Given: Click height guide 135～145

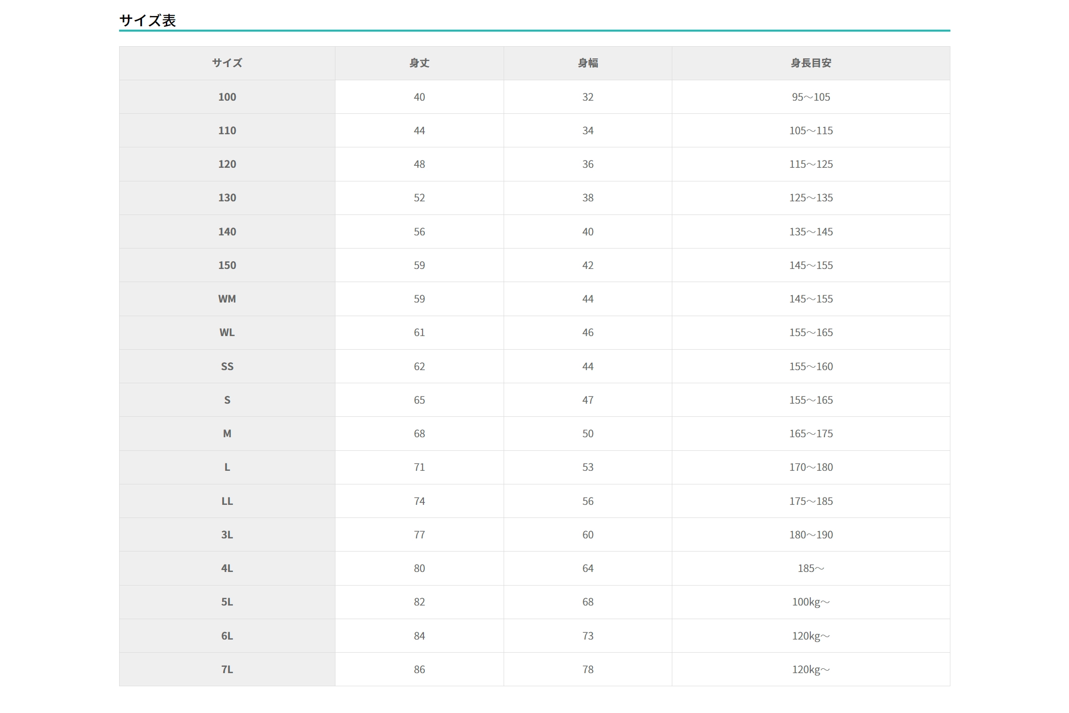Looking at the screenshot, I should pos(811,232).
